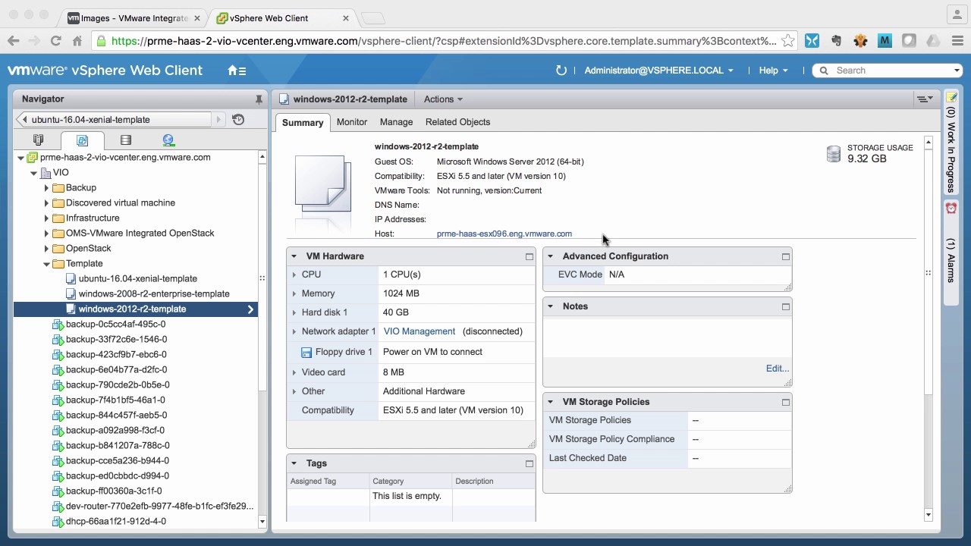Click Edit in the Notes panel
971x546 pixels.
coord(777,369)
